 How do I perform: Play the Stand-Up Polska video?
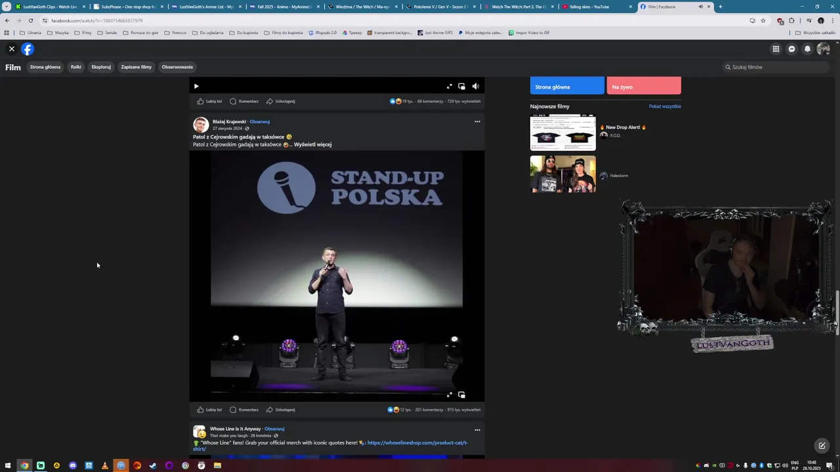pyautogui.click(x=337, y=275)
